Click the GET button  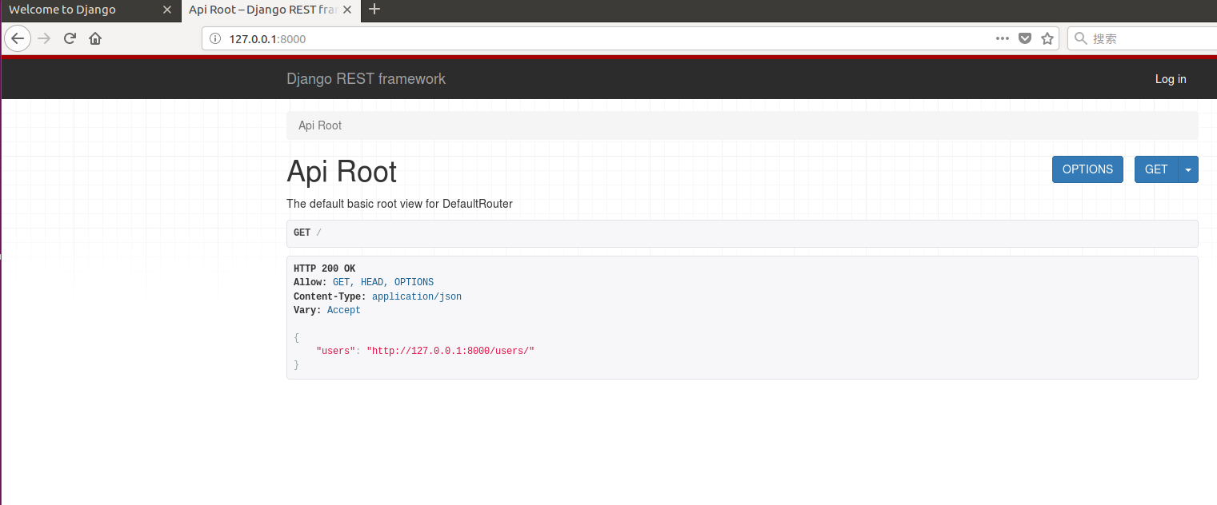[x=1156, y=169]
